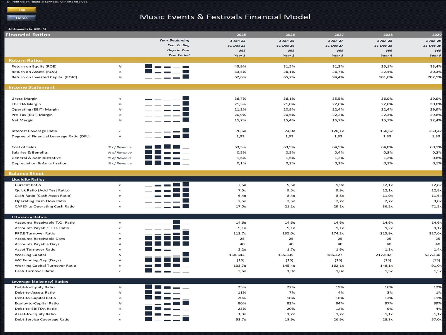Select the Gross Margin sparkline

tap(167, 99)
